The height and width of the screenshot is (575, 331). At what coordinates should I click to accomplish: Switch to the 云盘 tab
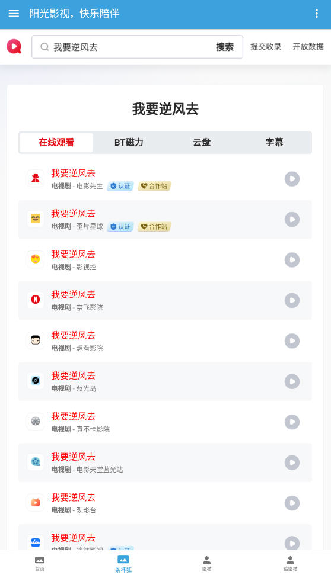pyautogui.click(x=202, y=142)
